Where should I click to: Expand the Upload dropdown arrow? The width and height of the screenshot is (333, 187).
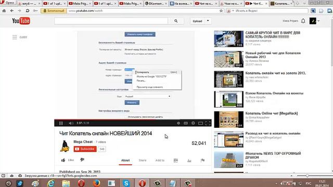point(208,21)
